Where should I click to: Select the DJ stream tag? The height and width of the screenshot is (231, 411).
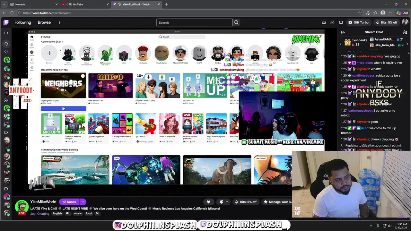tap(98, 214)
